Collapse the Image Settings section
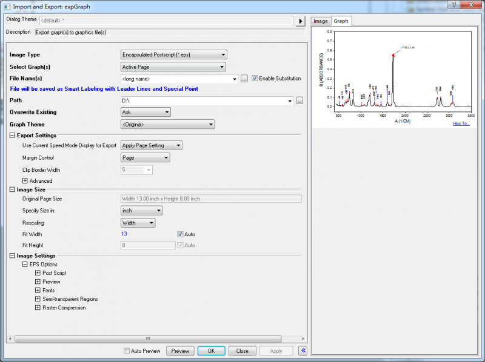Image resolution: width=485 pixels, height=362 pixels. pyautogui.click(x=12, y=255)
